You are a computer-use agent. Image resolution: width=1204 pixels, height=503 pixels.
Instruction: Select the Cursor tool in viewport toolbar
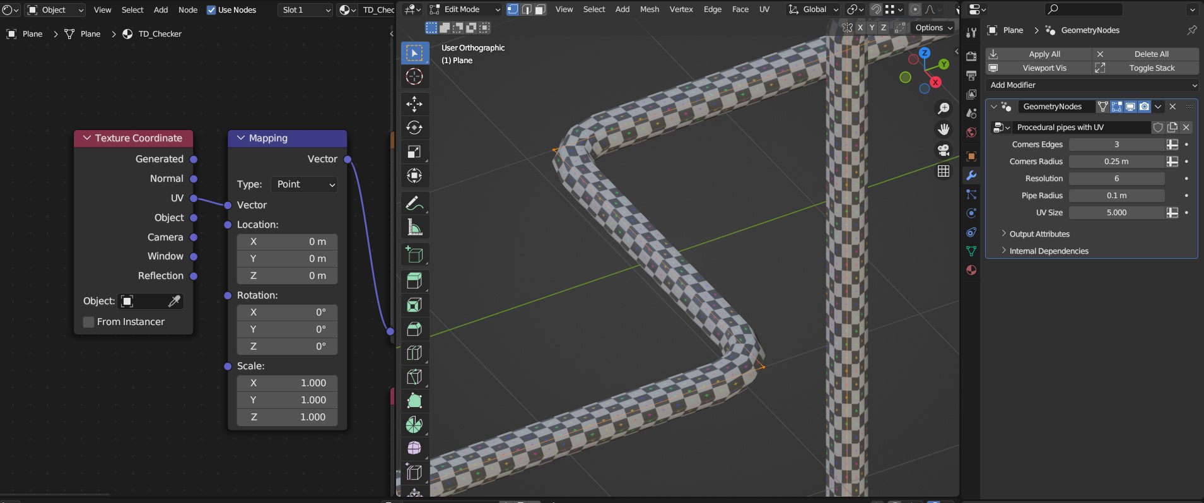pos(414,77)
